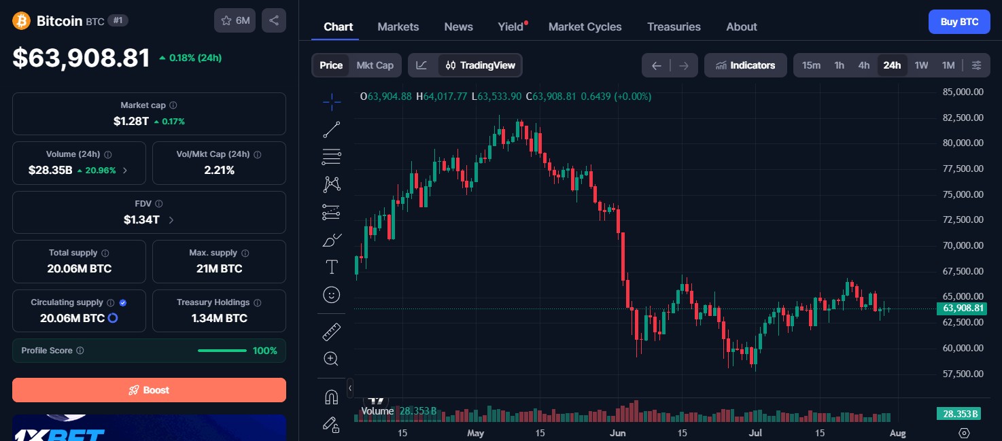Open the Indicators dropdown
This screenshot has width=1002, height=441.
pyautogui.click(x=746, y=65)
